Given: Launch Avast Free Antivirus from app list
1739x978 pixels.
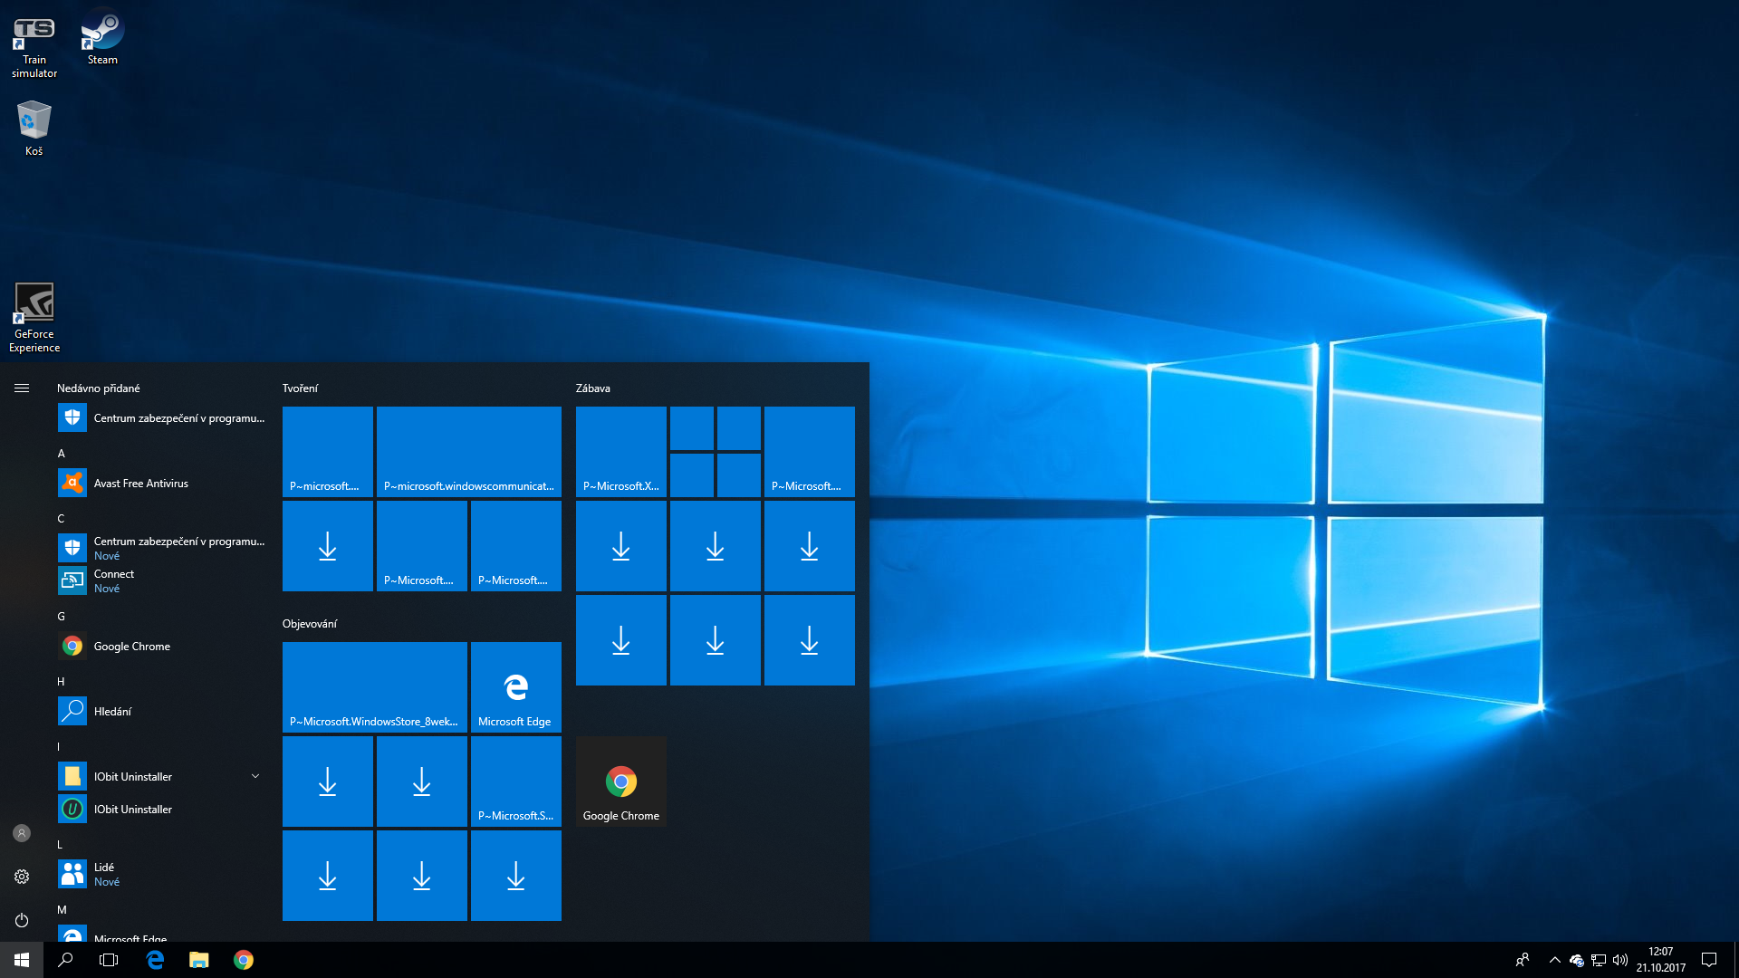Looking at the screenshot, I should (x=141, y=484).
